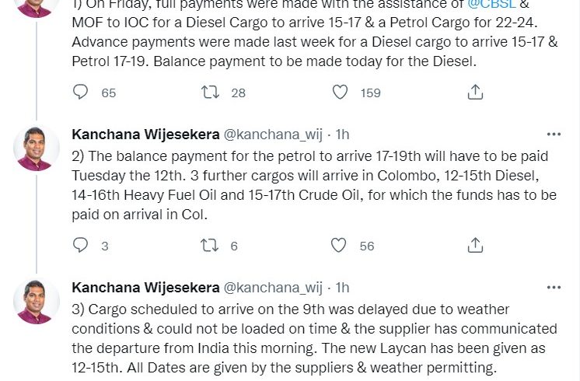Retweet the tweet with 28 retweets
This screenshot has height=381, width=580.
pyautogui.click(x=210, y=93)
